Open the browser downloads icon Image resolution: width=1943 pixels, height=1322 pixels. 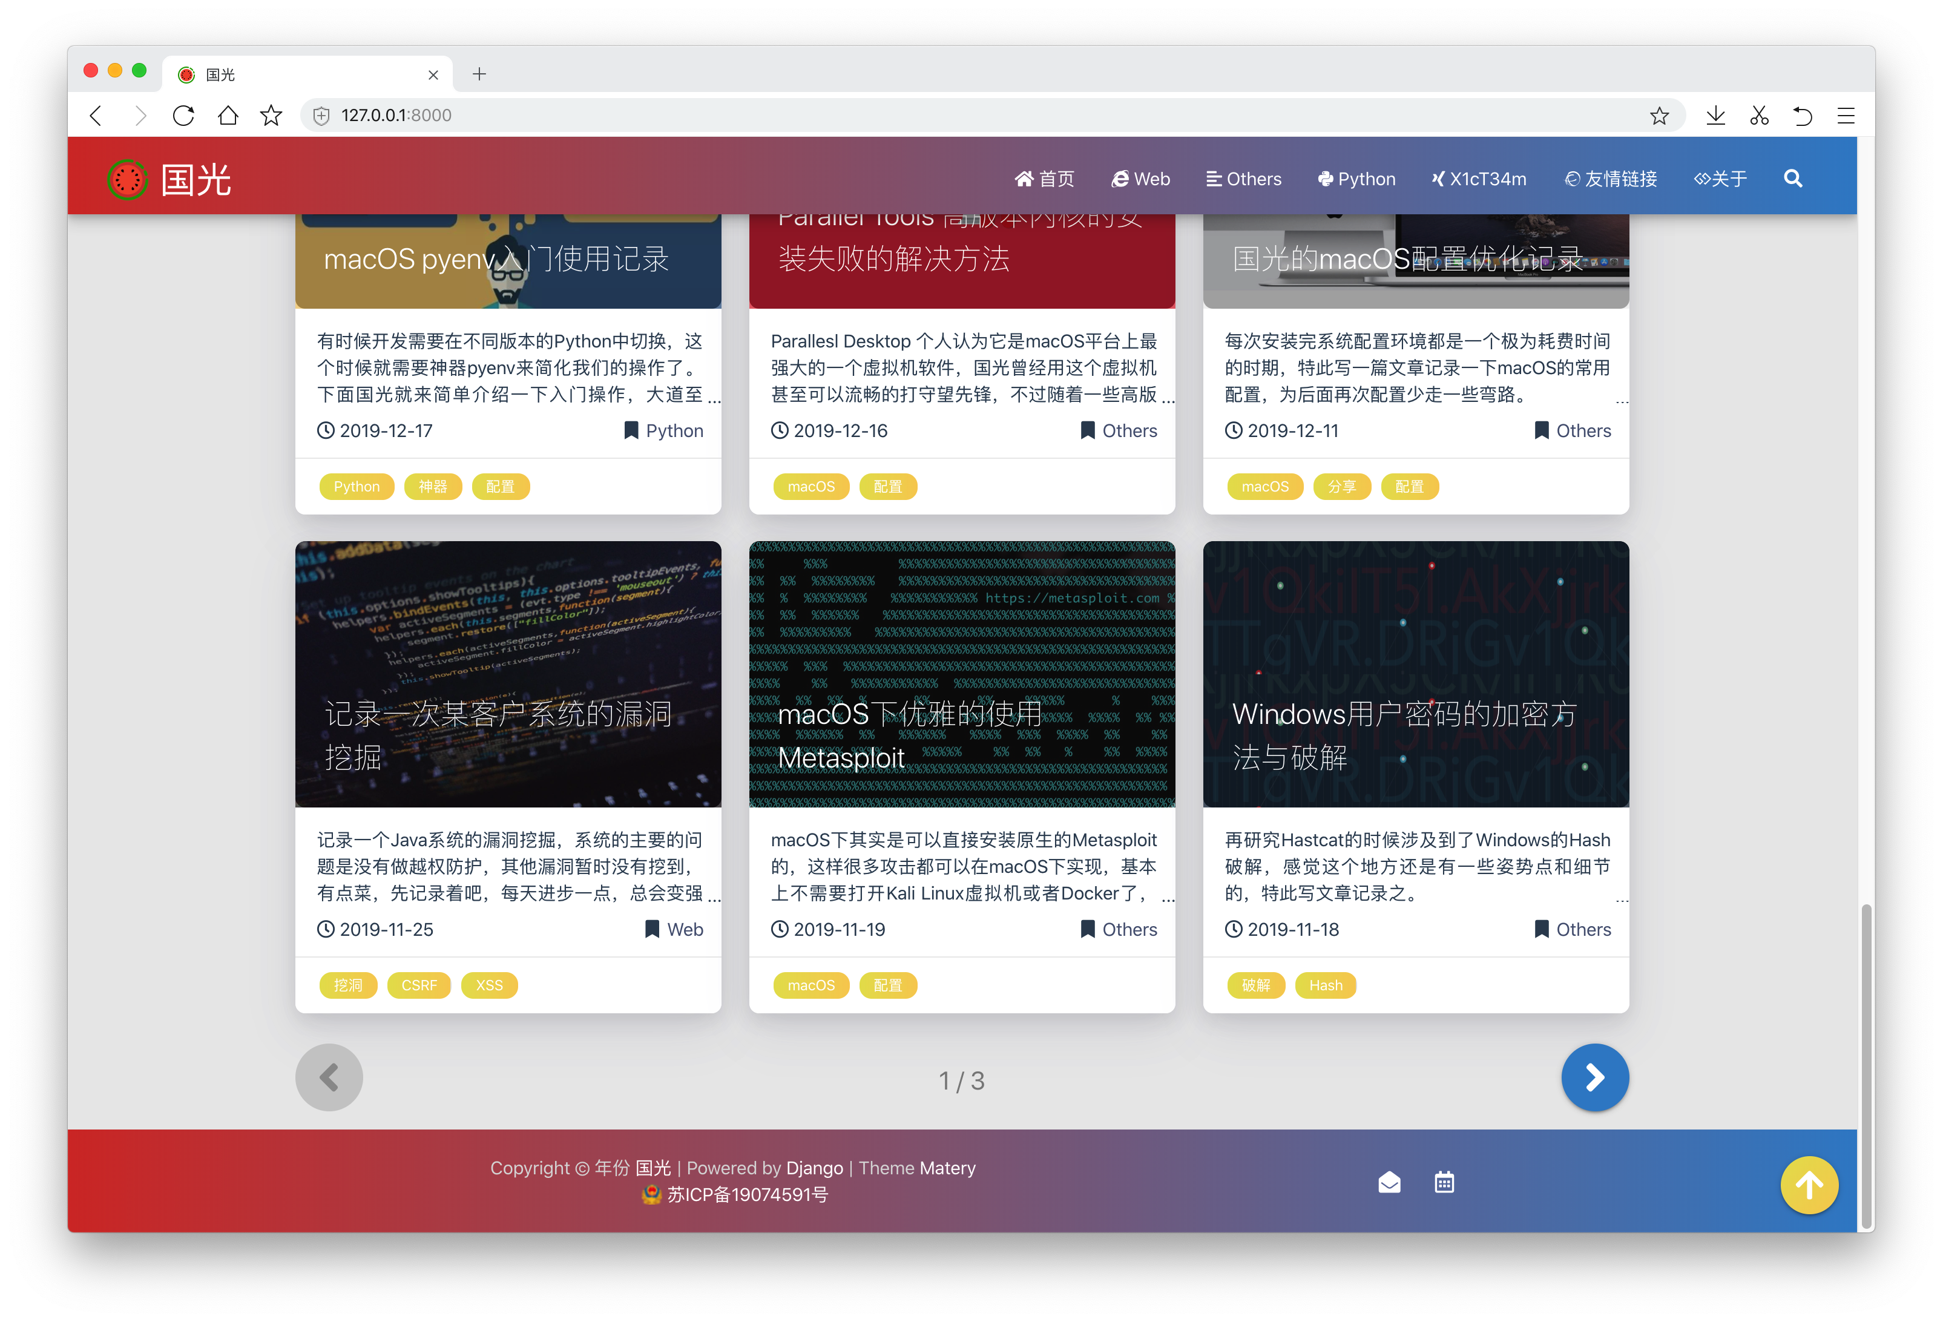pos(1715,116)
